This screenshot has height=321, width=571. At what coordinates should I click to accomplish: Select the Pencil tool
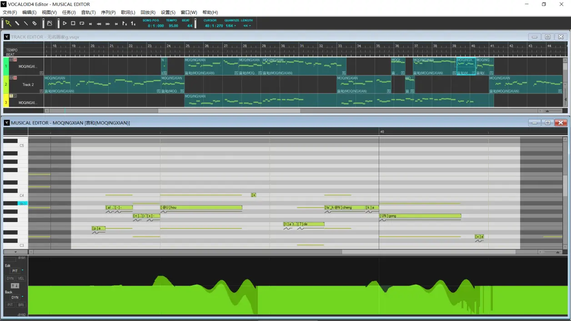point(17,23)
